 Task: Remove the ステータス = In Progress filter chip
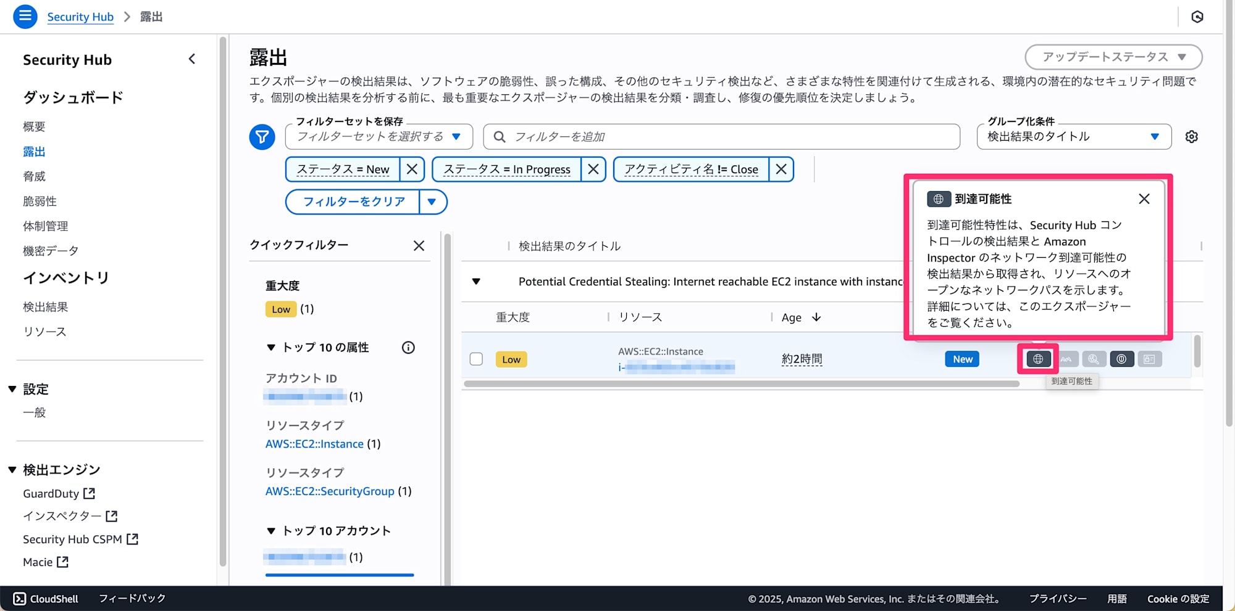[593, 169]
